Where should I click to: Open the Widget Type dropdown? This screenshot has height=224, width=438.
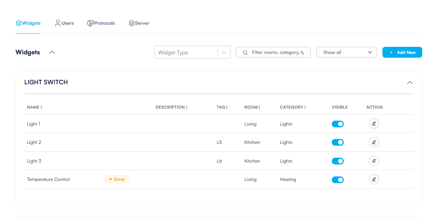point(224,52)
